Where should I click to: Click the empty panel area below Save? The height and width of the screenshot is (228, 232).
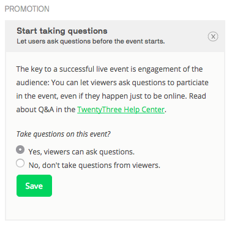115,208
